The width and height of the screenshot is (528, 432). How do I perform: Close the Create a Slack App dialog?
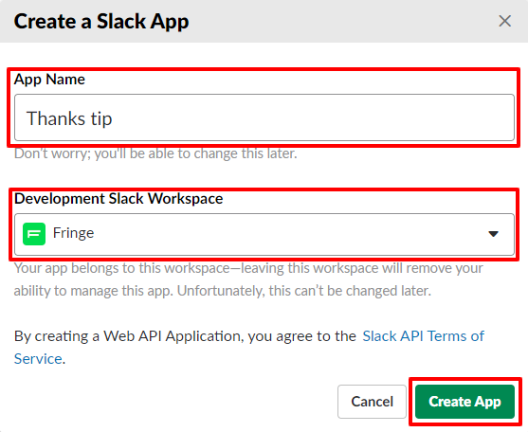pos(504,21)
